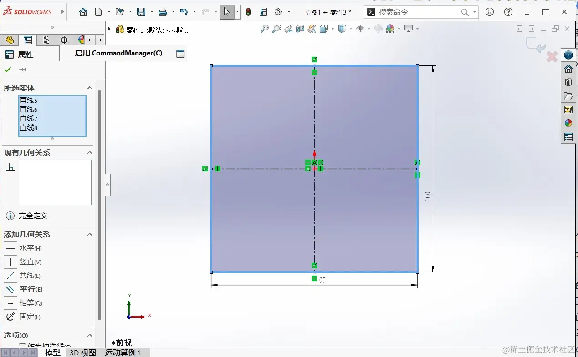Confirm with the green checkmark OK button

(x=8, y=70)
